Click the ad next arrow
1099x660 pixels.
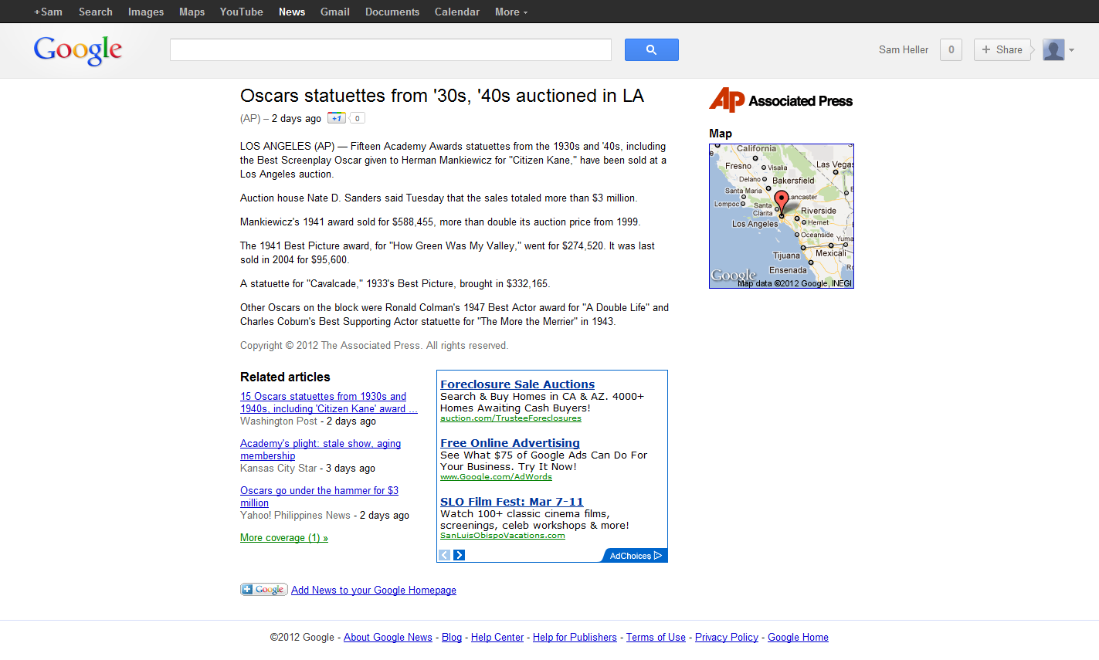(x=459, y=555)
